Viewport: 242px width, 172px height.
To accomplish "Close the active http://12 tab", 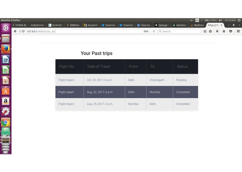I will [x=221, y=25].
